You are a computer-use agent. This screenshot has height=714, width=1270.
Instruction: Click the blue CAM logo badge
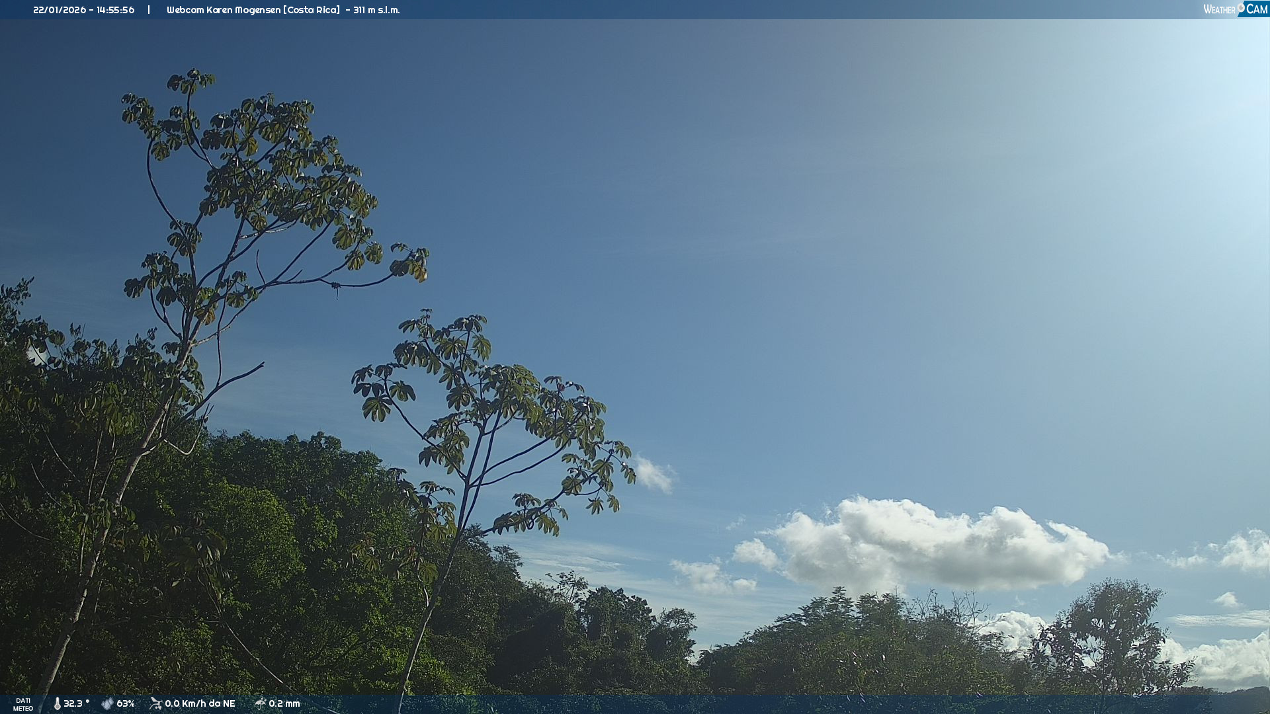(1256, 9)
